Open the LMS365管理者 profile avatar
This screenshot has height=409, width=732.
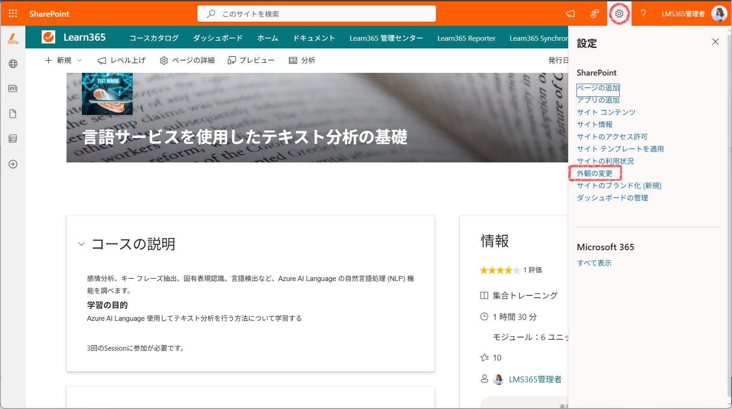point(719,14)
